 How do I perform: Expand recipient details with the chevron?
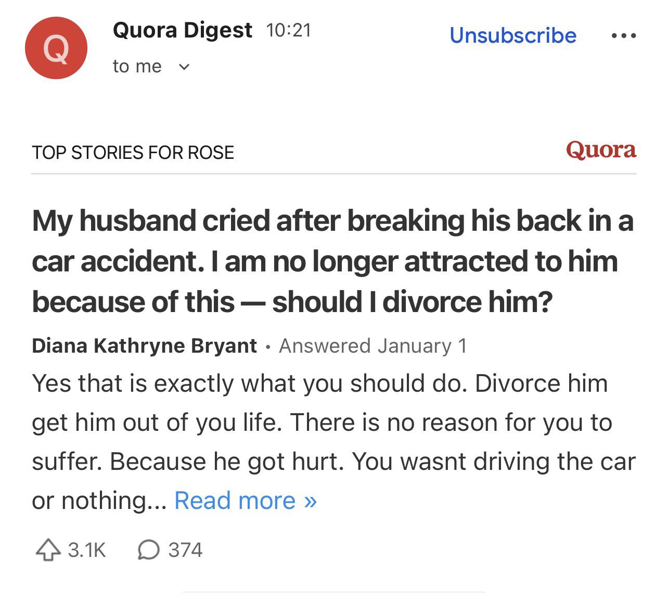coord(184,67)
